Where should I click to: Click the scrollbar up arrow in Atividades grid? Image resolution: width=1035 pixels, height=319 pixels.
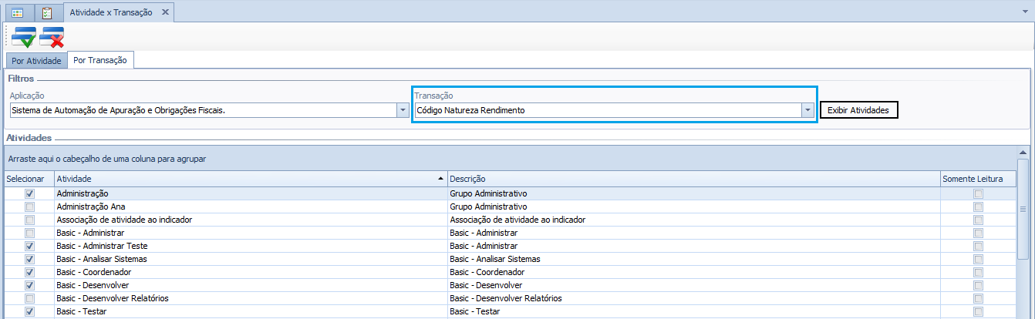pyautogui.click(x=1023, y=153)
